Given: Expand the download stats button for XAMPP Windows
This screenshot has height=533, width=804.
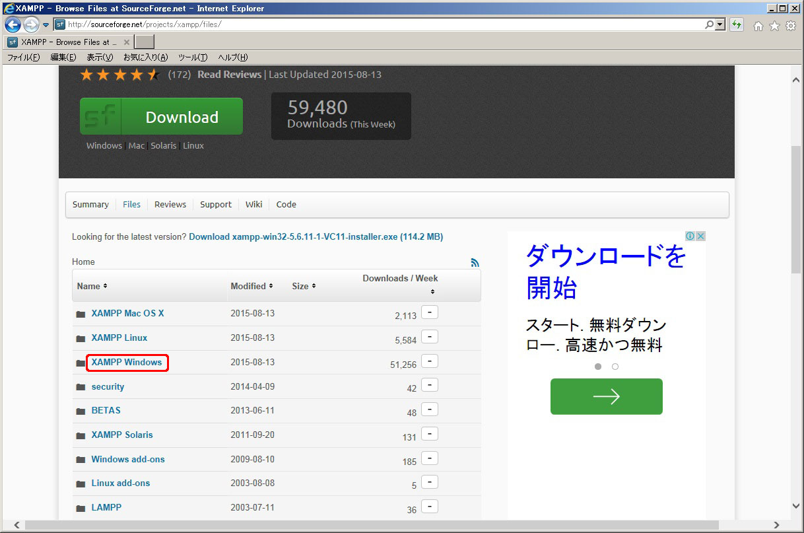Looking at the screenshot, I should point(429,361).
